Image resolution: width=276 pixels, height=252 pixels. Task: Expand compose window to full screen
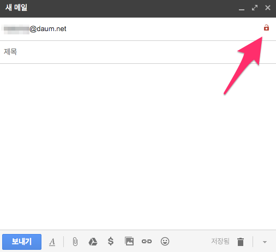[x=255, y=8]
